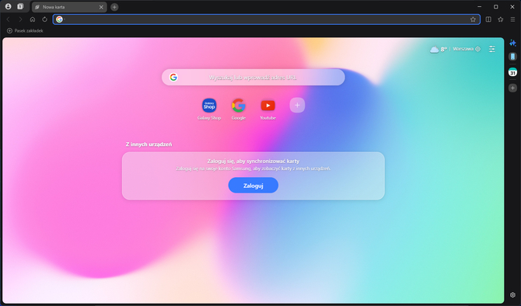Open the phone panel in sidebar

pyautogui.click(x=512, y=57)
